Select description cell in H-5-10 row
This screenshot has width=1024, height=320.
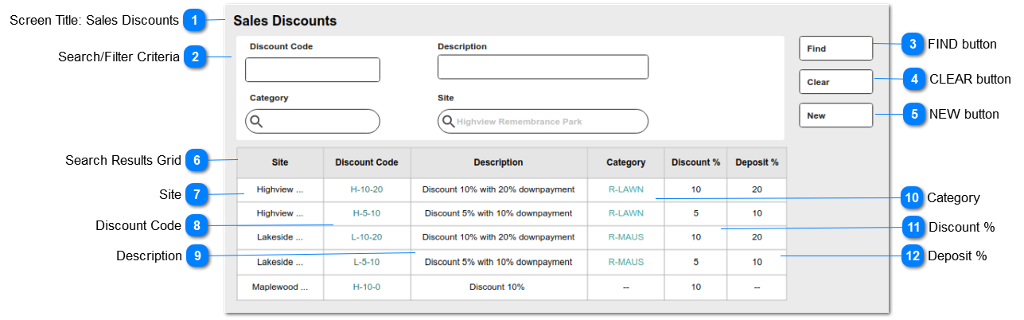point(499,213)
